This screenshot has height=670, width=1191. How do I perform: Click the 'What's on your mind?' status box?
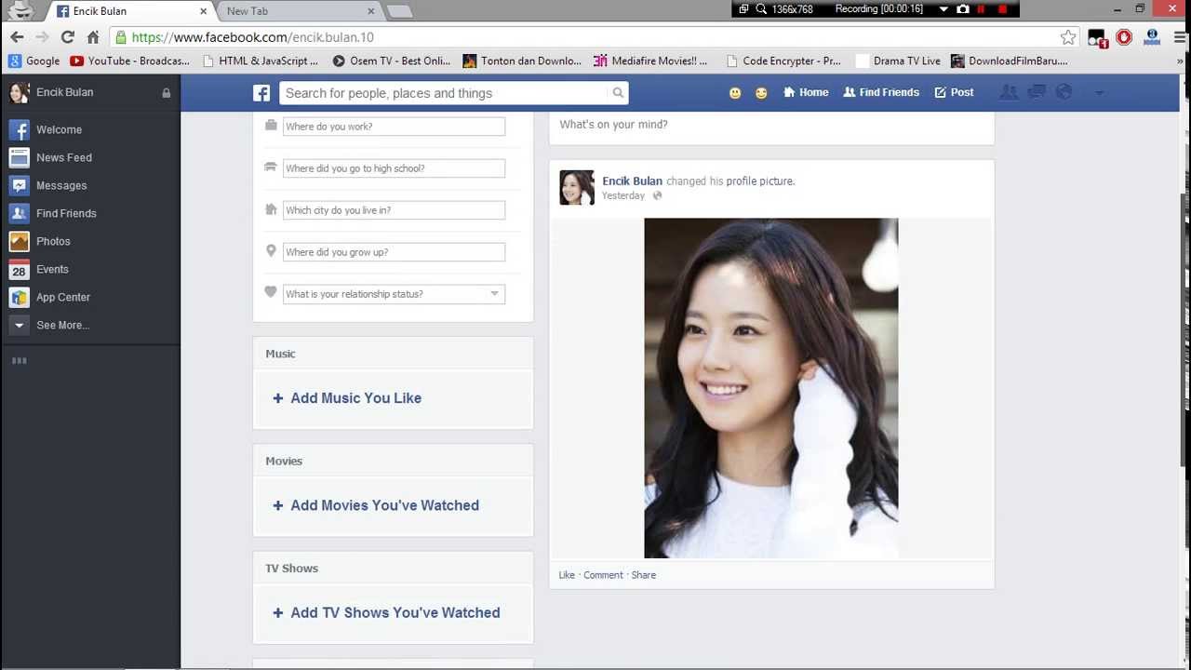[771, 125]
